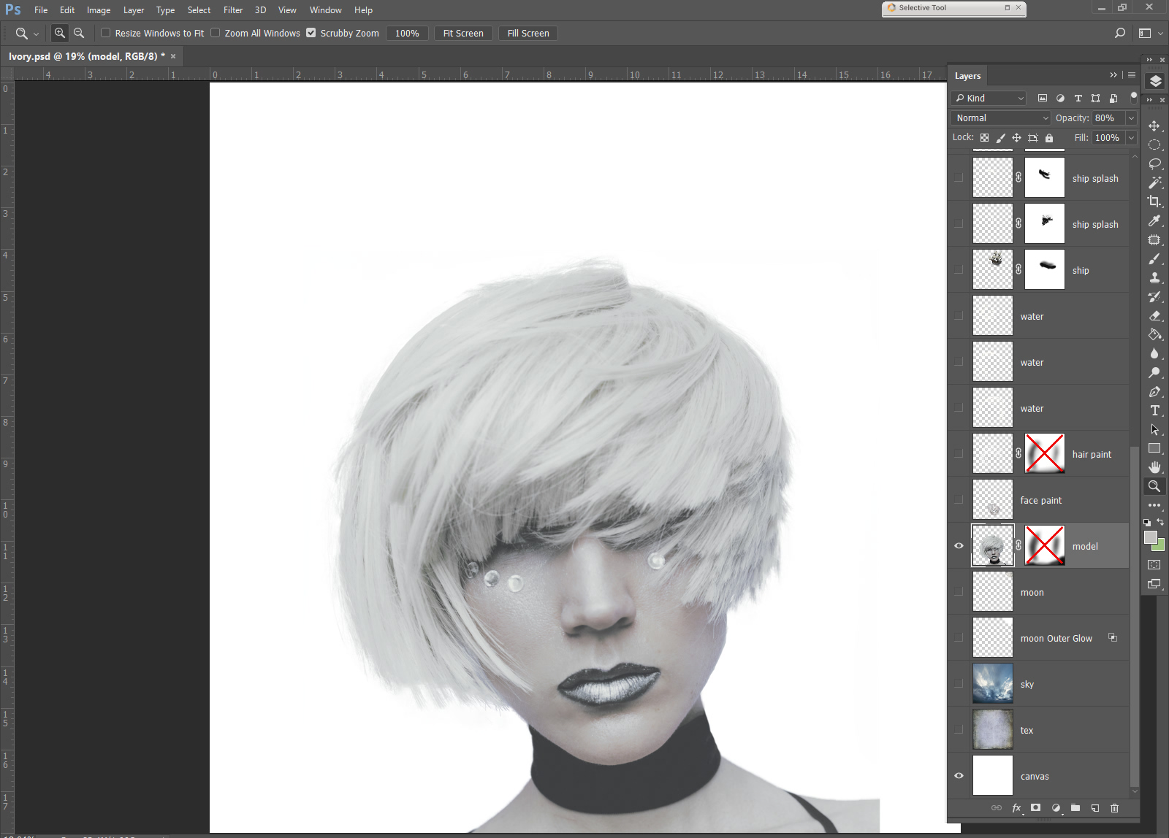Click the foreground color swatch
The image size is (1169, 838).
(1151, 537)
